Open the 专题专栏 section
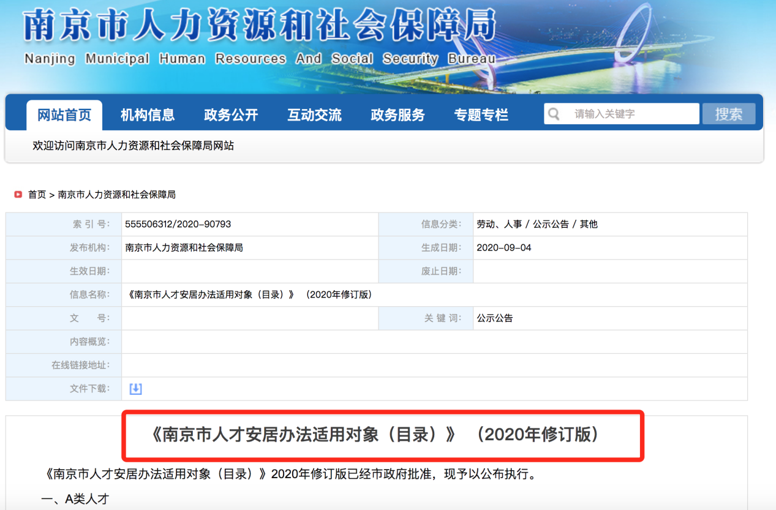Screen dimensions: 776x510 click(481, 114)
